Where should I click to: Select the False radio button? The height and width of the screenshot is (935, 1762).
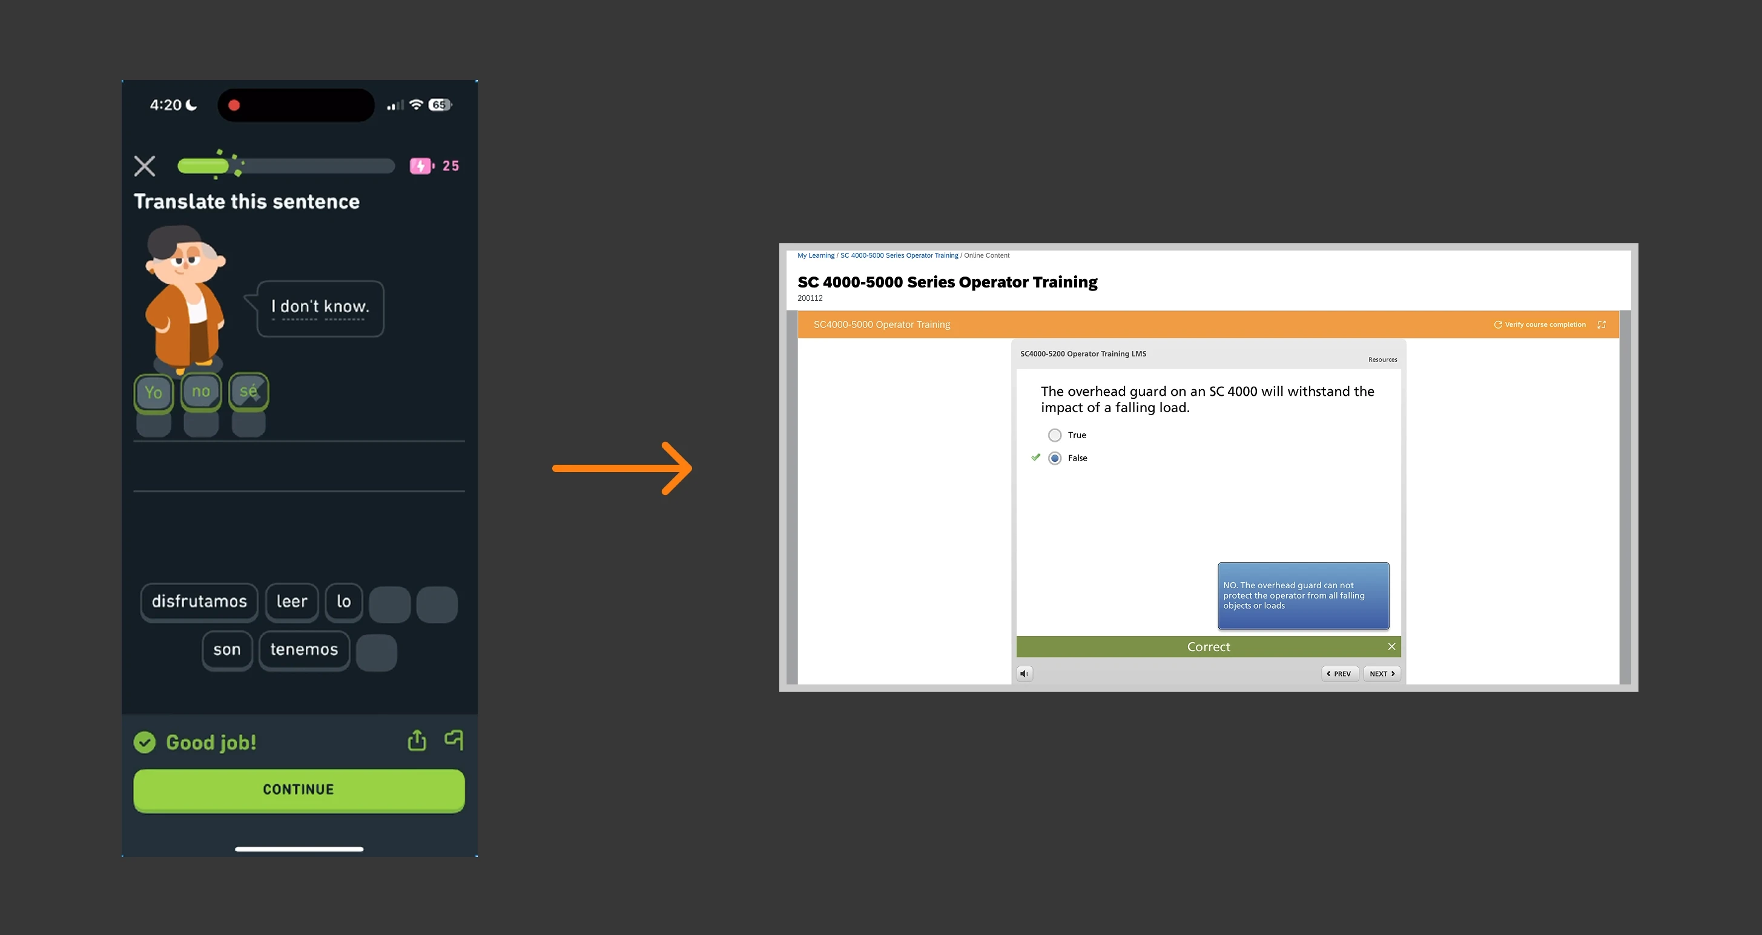[x=1055, y=458]
